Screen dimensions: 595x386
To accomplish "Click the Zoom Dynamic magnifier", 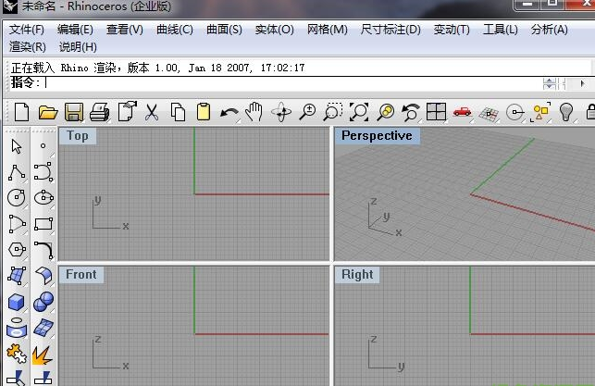I will [x=307, y=112].
